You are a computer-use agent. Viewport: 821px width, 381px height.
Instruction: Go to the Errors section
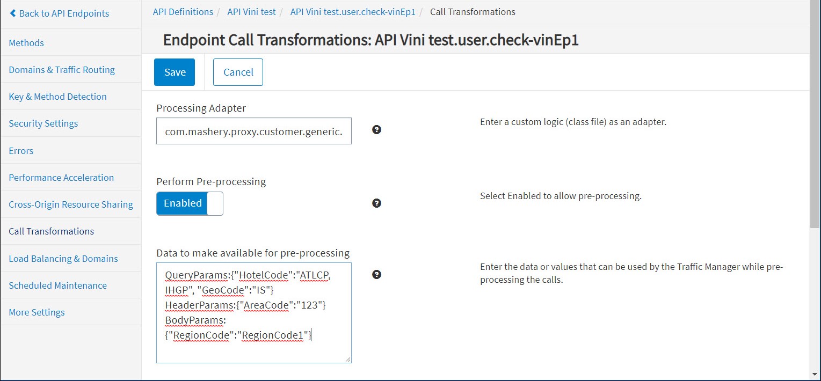point(21,151)
